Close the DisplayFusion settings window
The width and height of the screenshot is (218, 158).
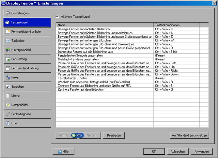pyautogui.click(x=214, y=3)
